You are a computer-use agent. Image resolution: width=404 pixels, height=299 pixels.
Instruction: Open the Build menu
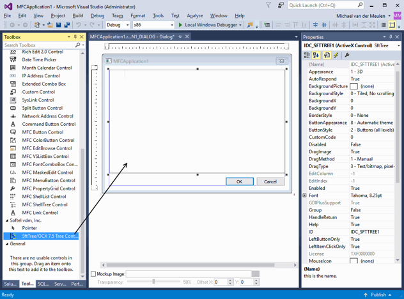coord(78,16)
